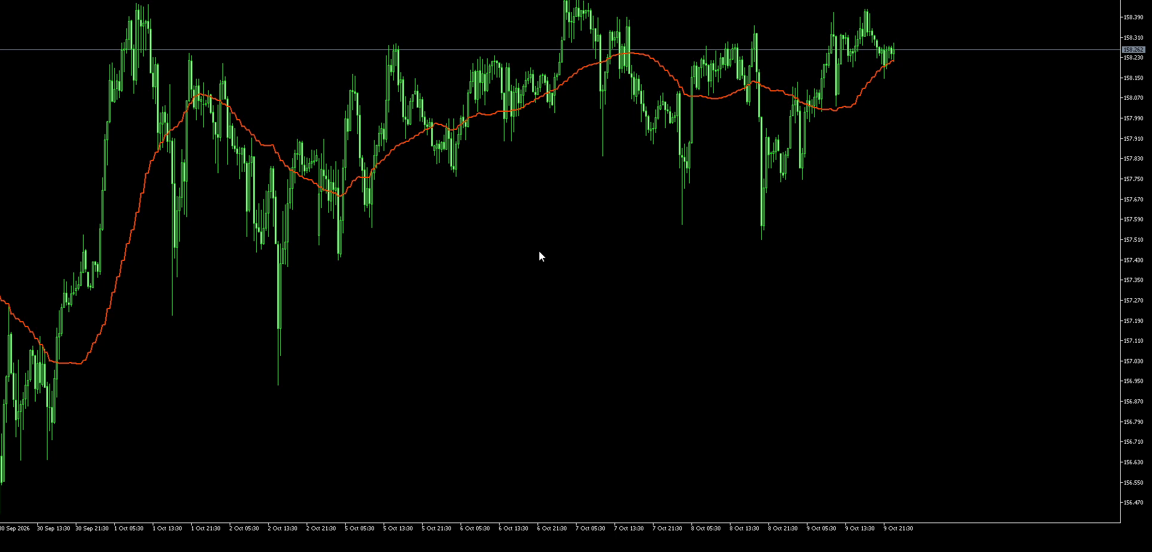
Task: Click the 158.390 price level label
Action: pyautogui.click(x=1133, y=17)
